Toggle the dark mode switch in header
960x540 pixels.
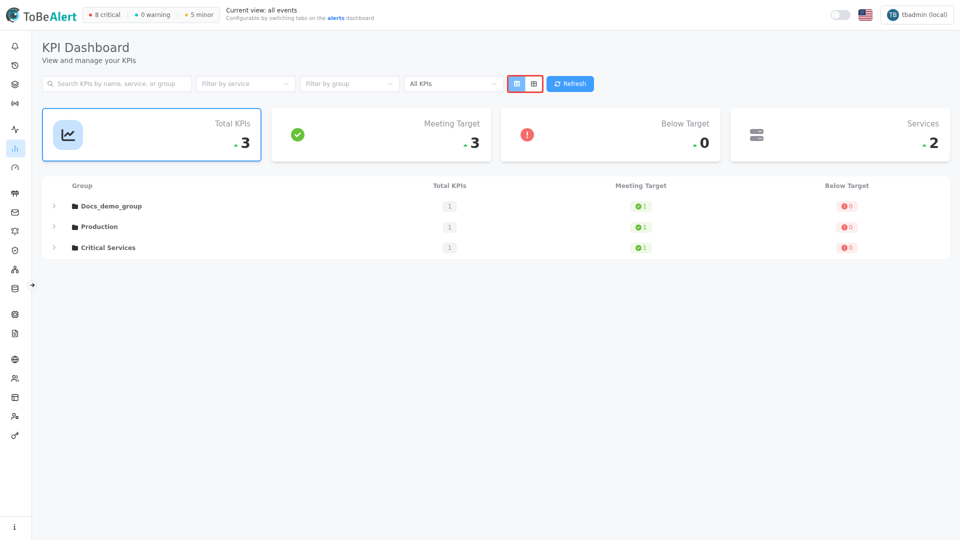840,15
